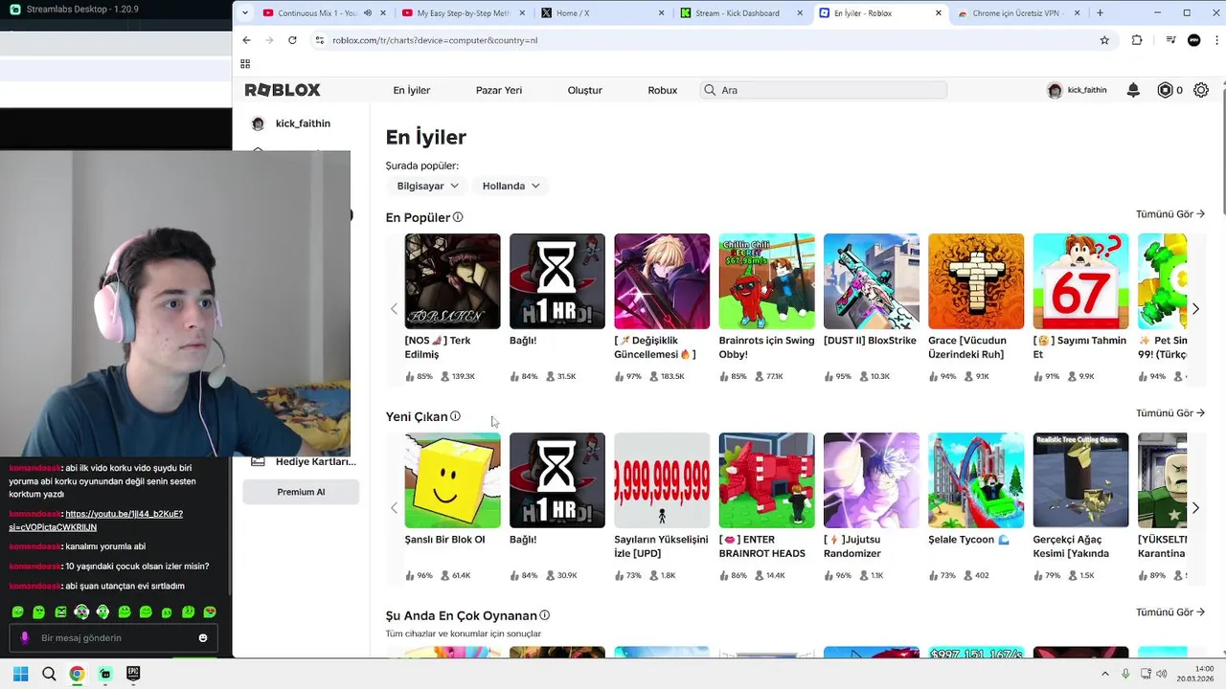Click the Premium Al button
Image resolution: width=1226 pixels, height=689 pixels.
(x=301, y=492)
